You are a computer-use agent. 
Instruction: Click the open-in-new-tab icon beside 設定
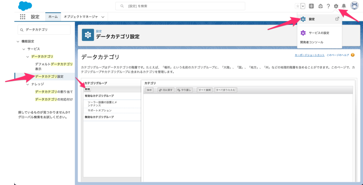(337, 19)
